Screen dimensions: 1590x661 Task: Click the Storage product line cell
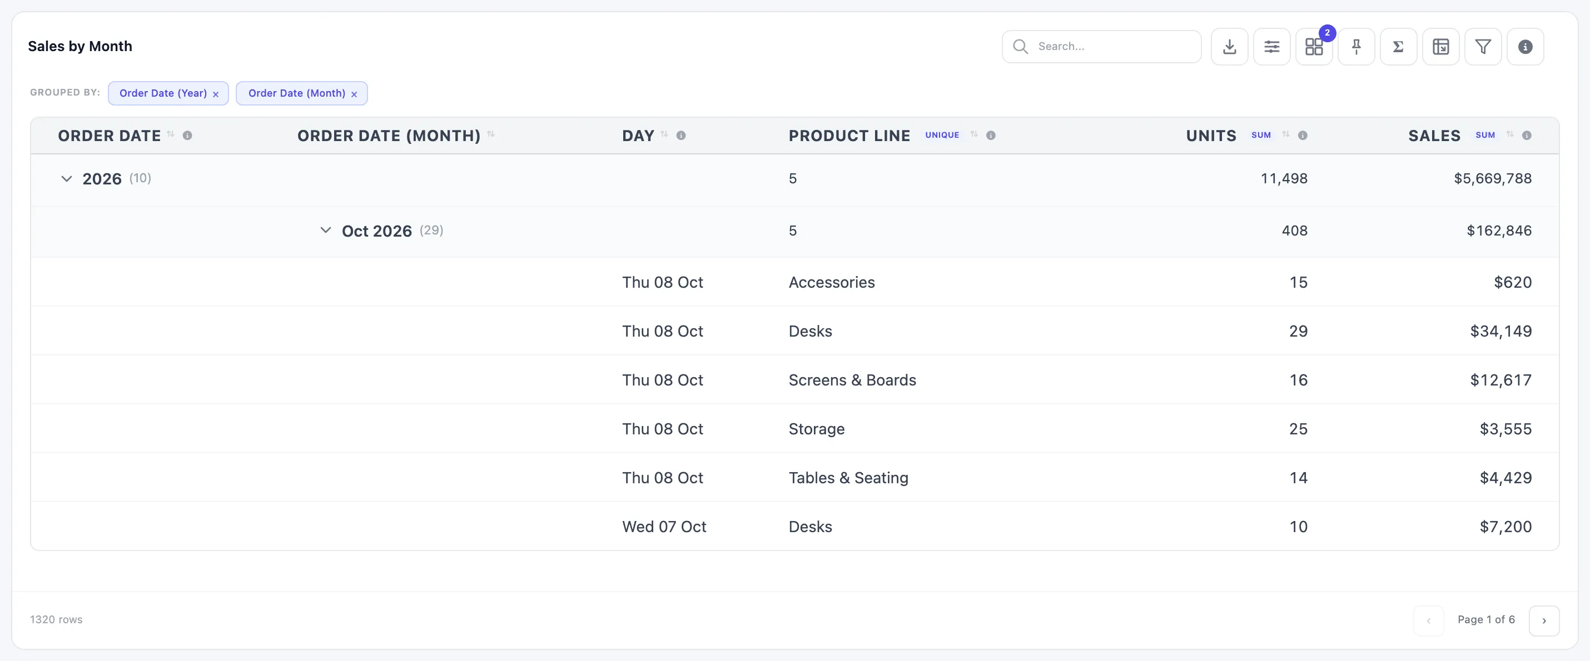pos(817,429)
